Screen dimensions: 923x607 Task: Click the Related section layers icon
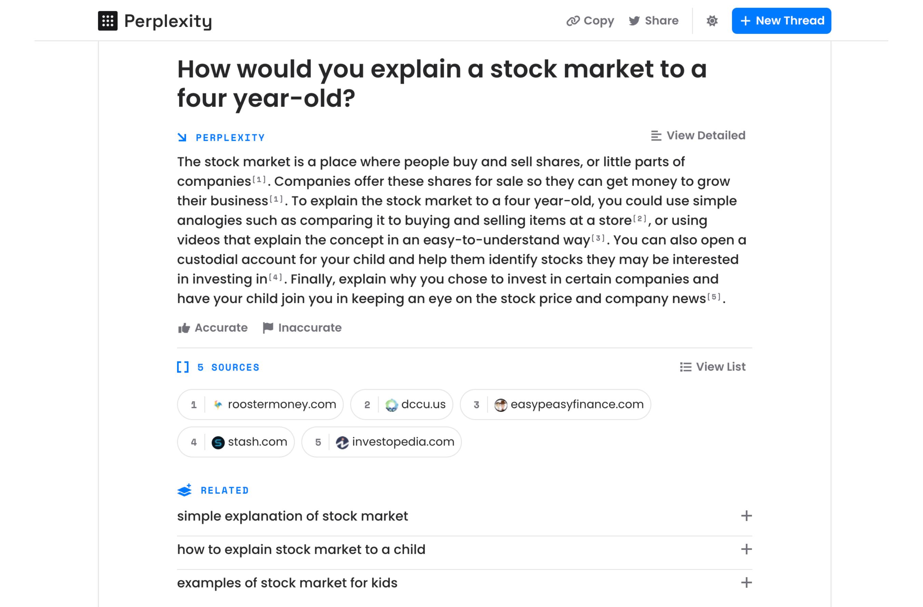click(x=185, y=490)
